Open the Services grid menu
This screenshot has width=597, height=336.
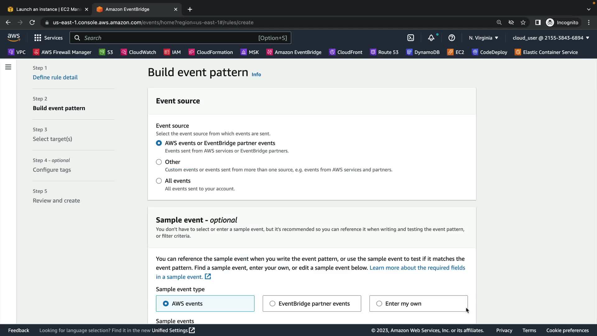tap(48, 38)
